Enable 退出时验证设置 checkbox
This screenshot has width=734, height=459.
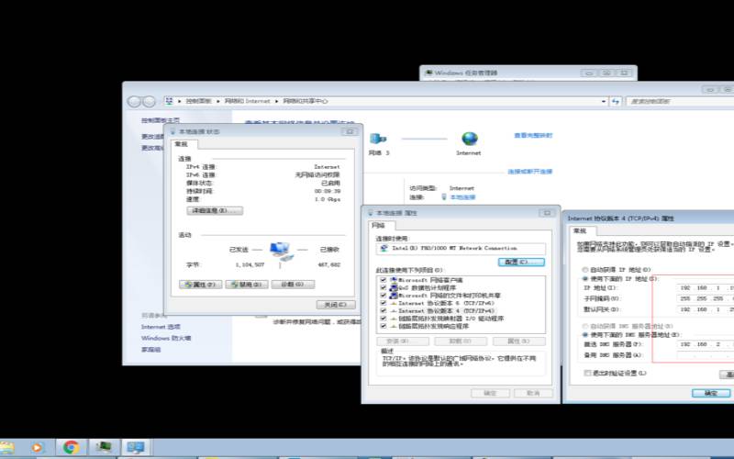point(587,374)
